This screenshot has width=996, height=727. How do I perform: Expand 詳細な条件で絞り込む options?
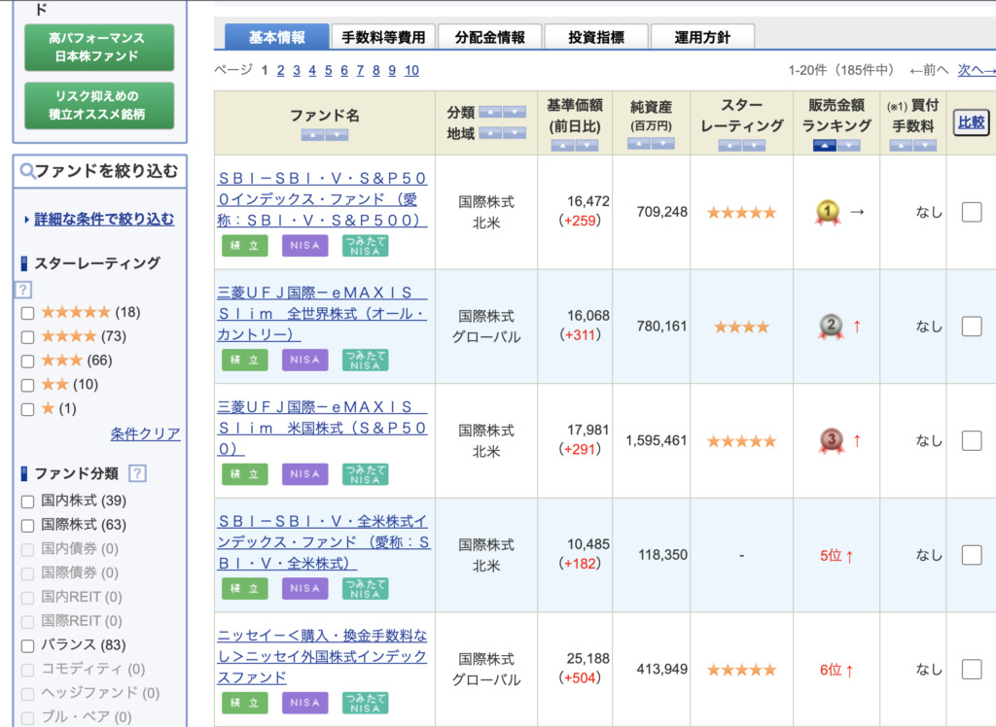(x=104, y=220)
